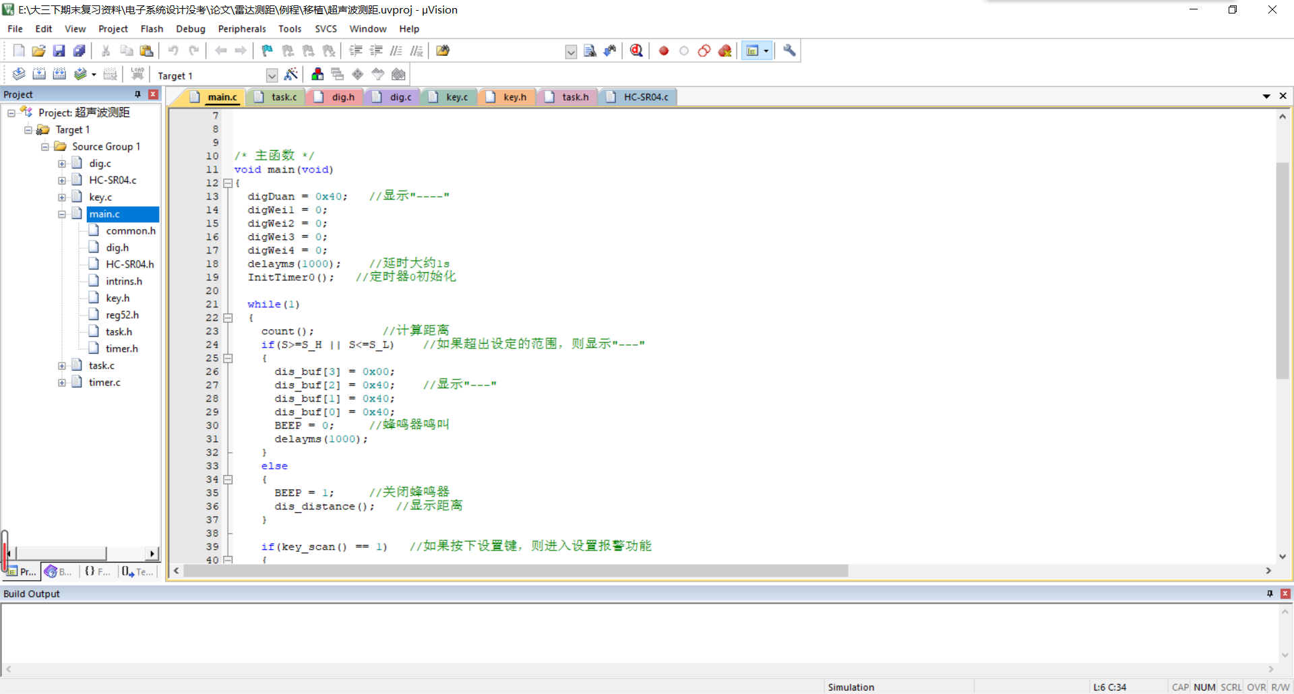The height and width of the screenshot is (694, 1294).
Task: Click the Build target icon
Action: (39, 74)
